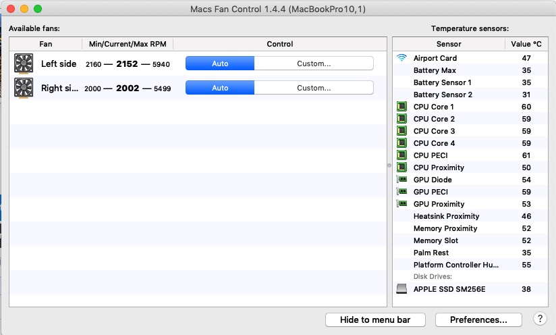
Task: Click the CPU PECI chip icon
Action: (x=401, y=155)
